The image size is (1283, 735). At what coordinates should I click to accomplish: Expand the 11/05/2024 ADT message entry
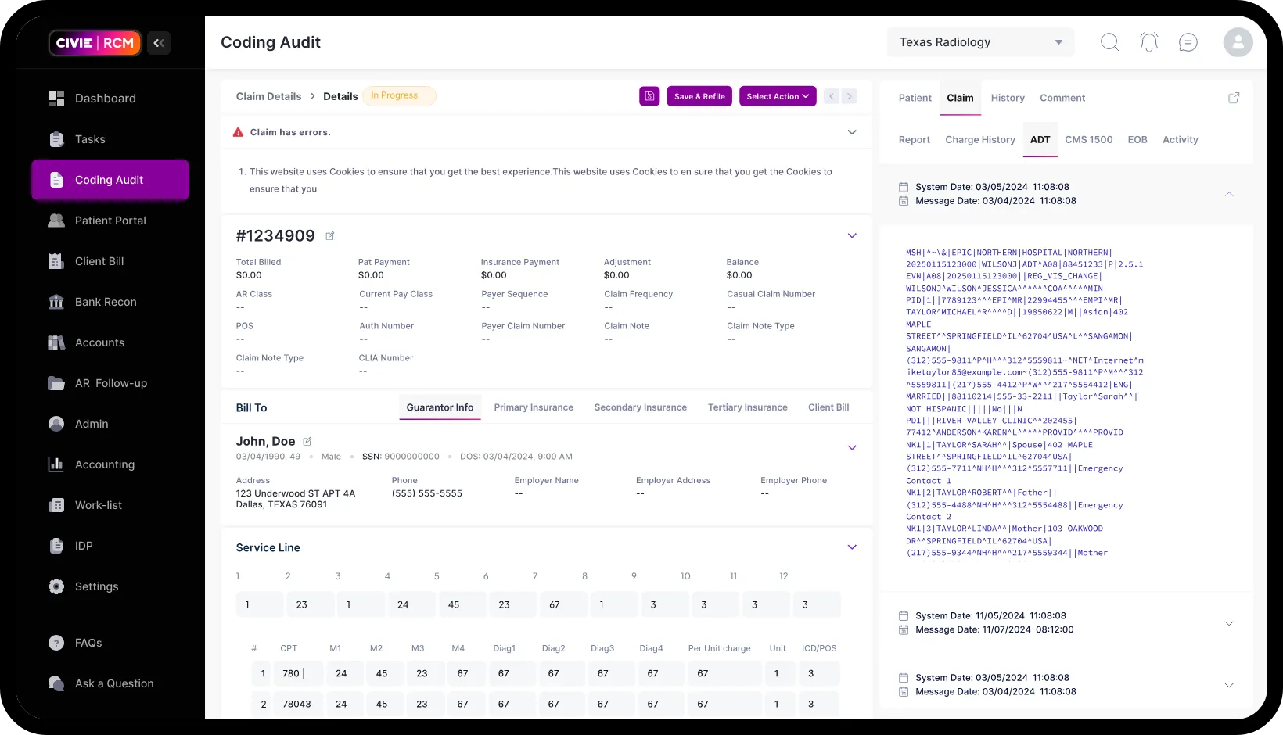[x=1228, y=623]
